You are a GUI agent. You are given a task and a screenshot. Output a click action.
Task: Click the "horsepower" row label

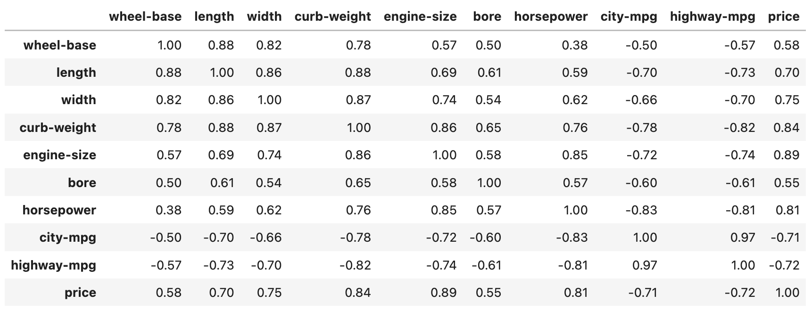click(x=59, y=210)
